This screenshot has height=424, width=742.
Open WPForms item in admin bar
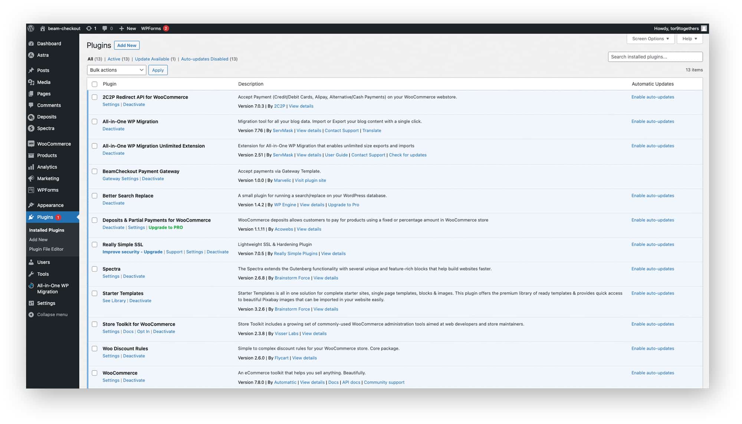(x=155, y=28)
